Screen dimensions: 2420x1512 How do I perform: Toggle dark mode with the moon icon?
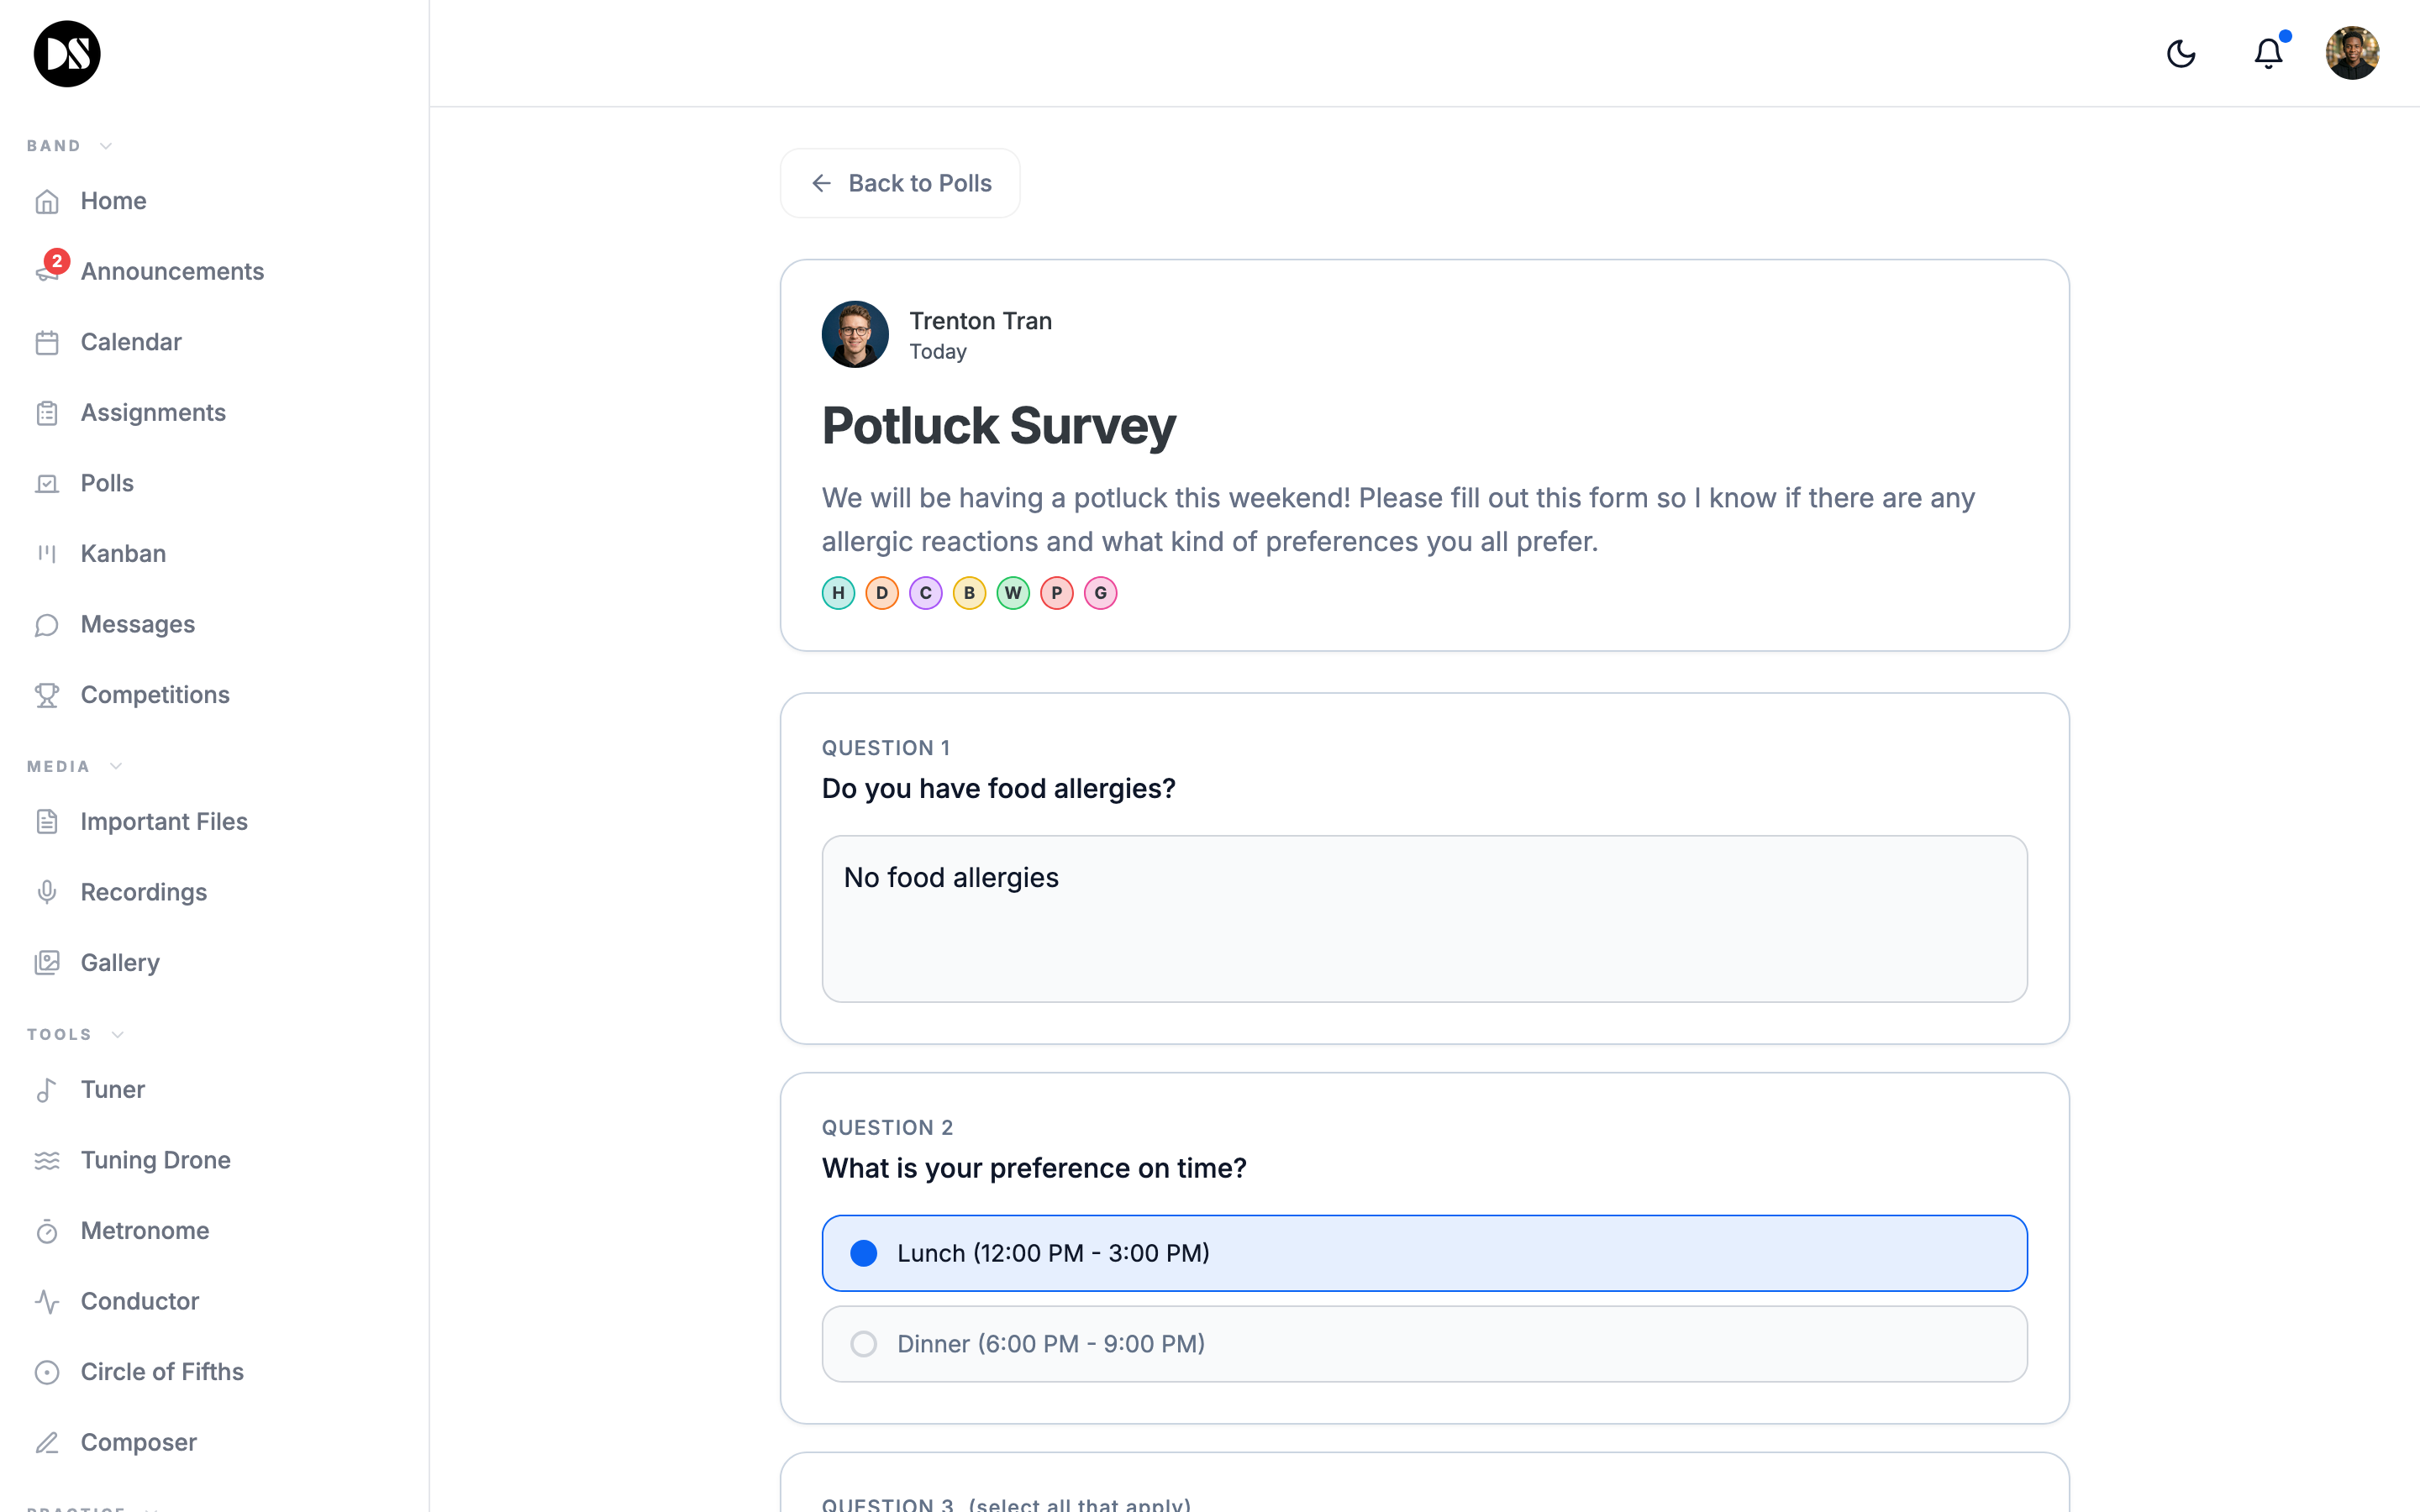(x=2181, y=53)
